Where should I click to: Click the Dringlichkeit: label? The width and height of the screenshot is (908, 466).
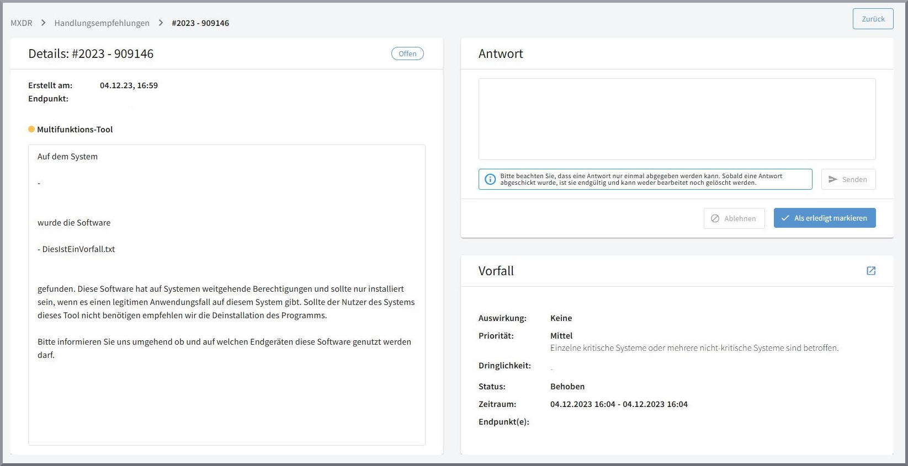[x=505, y=365]
